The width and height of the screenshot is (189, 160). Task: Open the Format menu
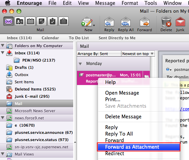130,3
